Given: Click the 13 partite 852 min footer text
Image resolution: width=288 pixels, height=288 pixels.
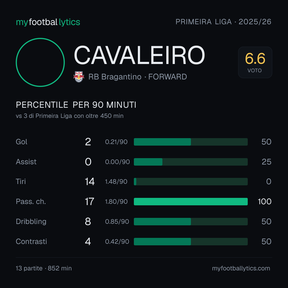Looking at the screenshot, I should point(44,268).
